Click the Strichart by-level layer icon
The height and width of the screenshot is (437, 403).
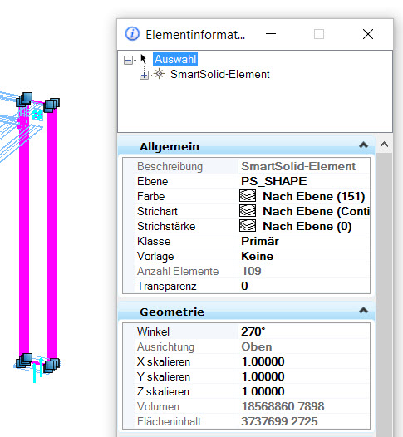248,211
